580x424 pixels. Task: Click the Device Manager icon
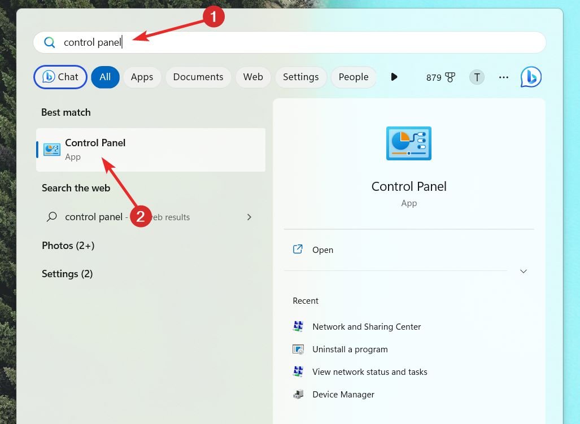click(x=298, y=395)
